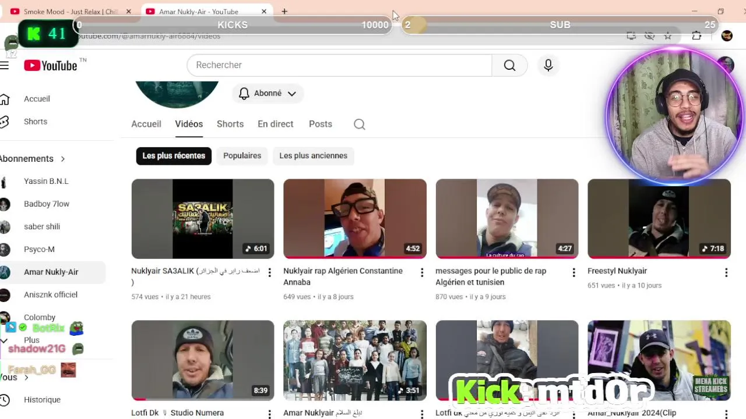Play Lotfi Dk Studio Numera thumbnail
This screenshot has width=746, height=419.
tap(202, 360)
